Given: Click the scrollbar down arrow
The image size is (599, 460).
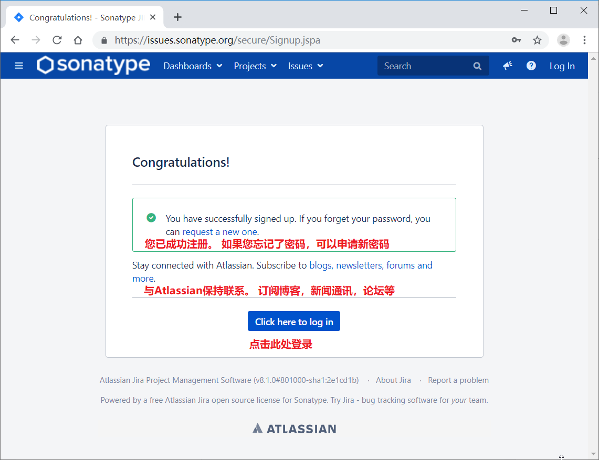Looking at the screenshot, I should [x=593, y=454].
